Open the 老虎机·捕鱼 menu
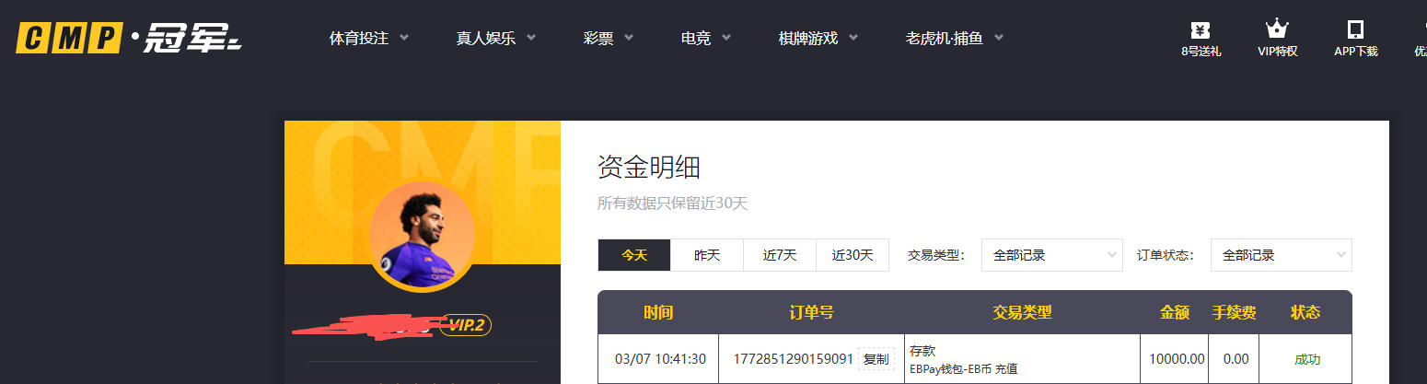 (x=954, y=39)
